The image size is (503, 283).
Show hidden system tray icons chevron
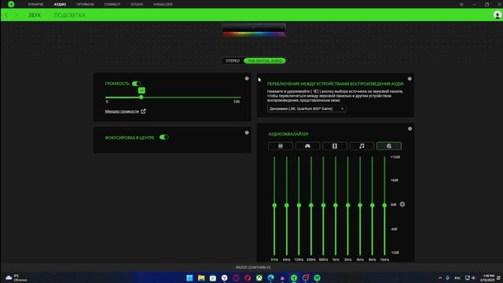coord(440,277)
